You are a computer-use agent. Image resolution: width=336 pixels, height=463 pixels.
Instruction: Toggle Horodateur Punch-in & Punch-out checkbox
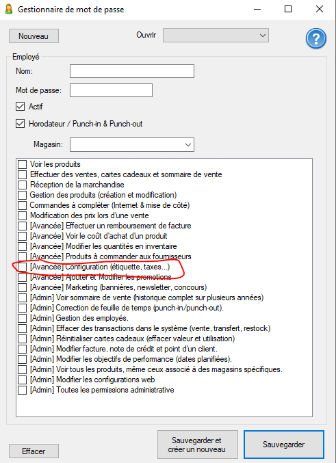click(x=20, y=124)
